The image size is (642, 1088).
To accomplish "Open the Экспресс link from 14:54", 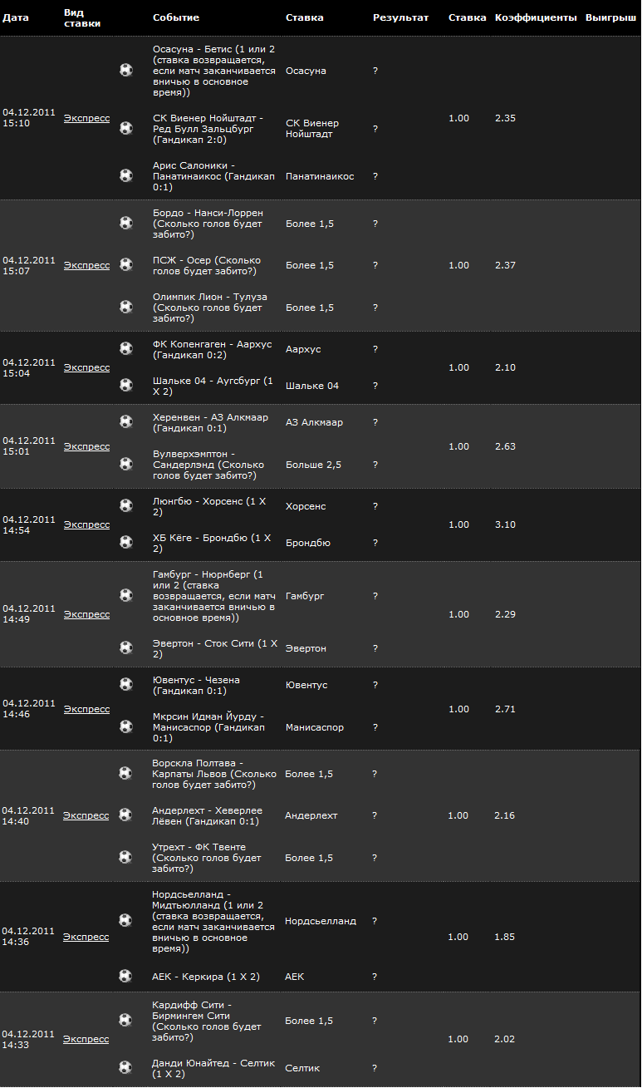I will (86, 524).
